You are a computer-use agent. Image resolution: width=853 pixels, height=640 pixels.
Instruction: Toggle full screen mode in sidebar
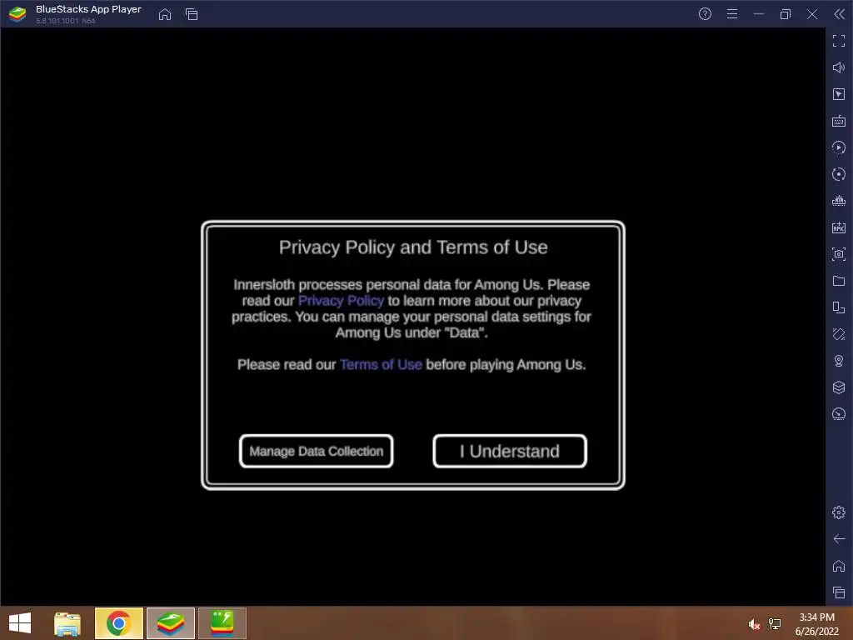tap(839, 41)
